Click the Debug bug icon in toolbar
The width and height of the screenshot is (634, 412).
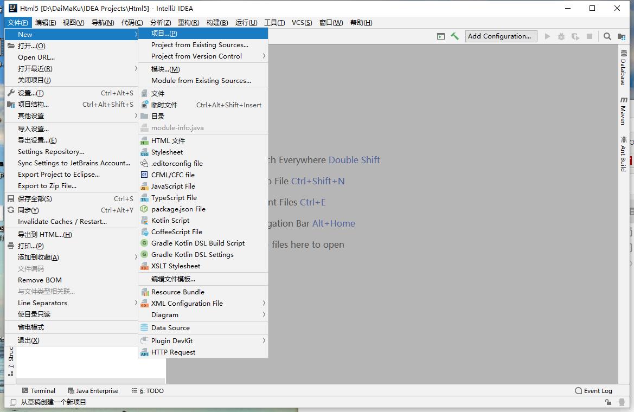click(x=561, y=36)
